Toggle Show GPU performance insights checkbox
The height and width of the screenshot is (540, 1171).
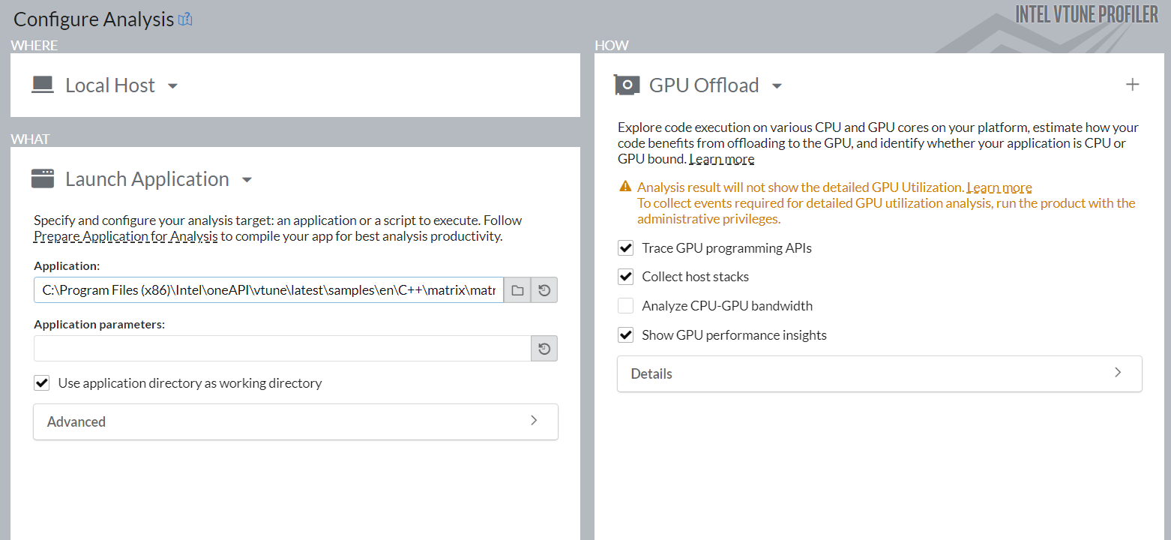[x=626, y=335]
